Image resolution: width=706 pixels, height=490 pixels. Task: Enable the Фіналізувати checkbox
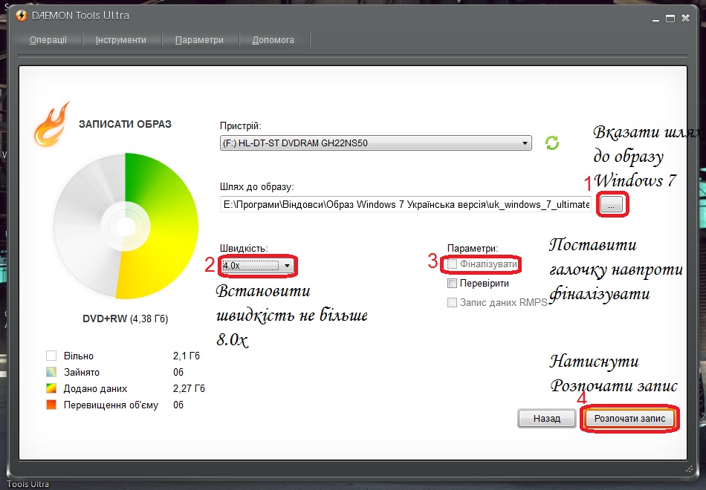[x=453, y=264]
